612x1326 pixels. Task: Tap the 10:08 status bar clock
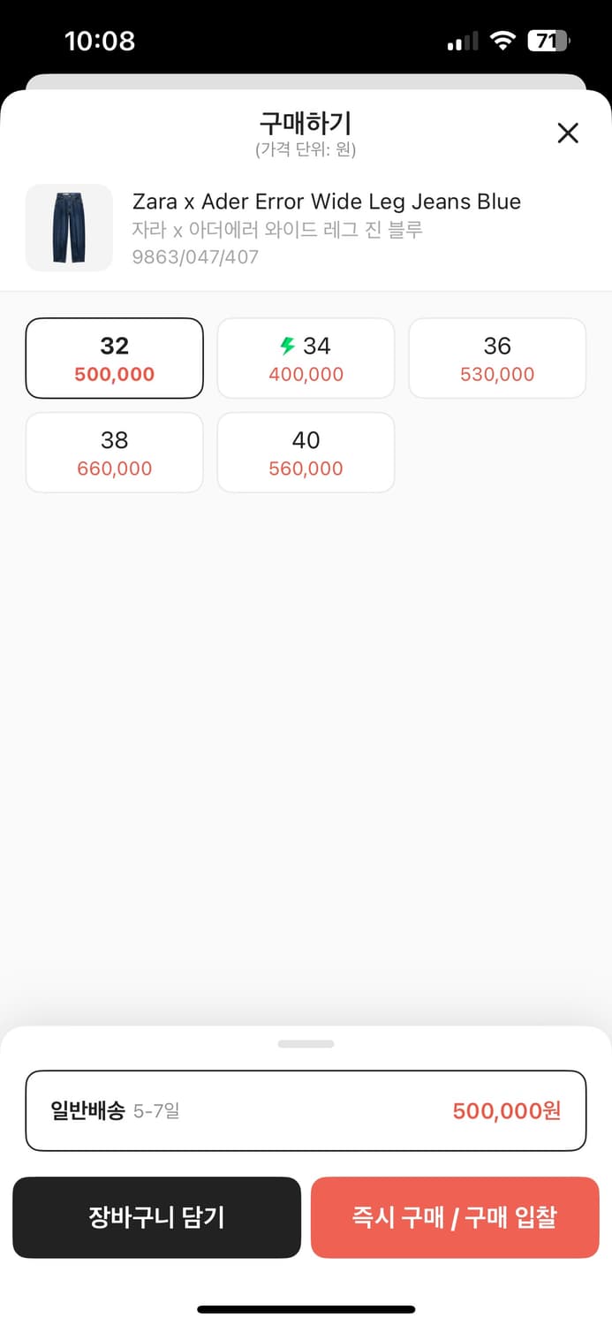click(100, 41)
